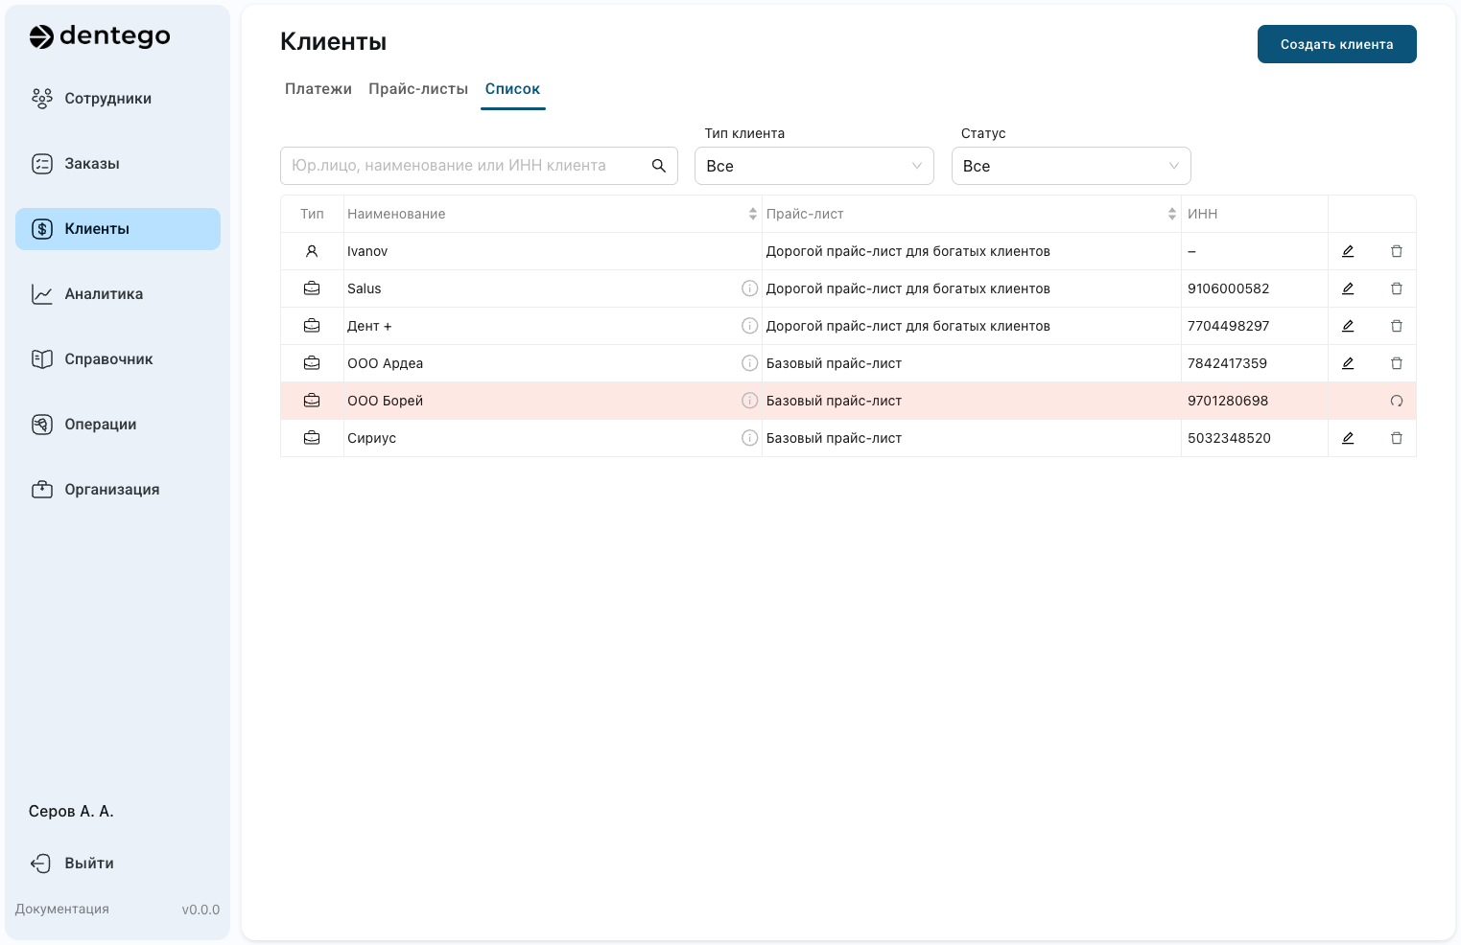Show info for the Salus client

click(x=750, y=288)
